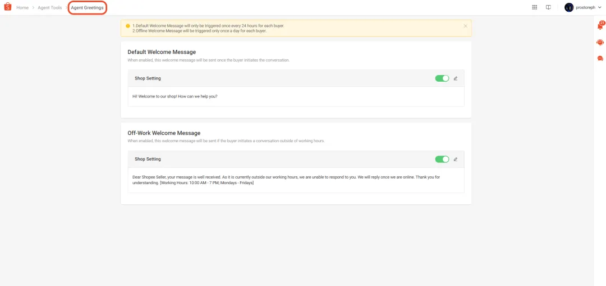The width and height of the screenshot is (606, 286).
Task: Click 'Shop Setting' label under Default Welcome Message
Action: tap(148, 78)
